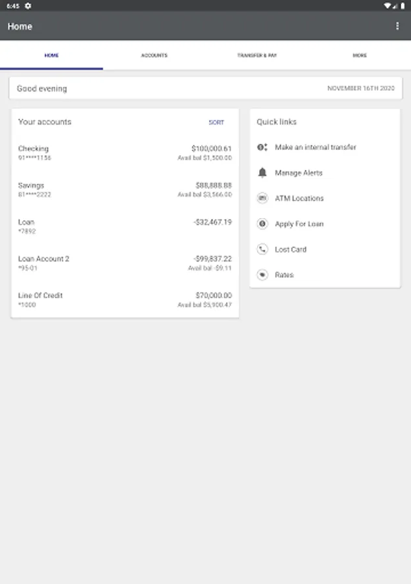This screenshot has width=411, height=584.
Task: Open the Transfer & Pay tab
Action: [257, 56]
